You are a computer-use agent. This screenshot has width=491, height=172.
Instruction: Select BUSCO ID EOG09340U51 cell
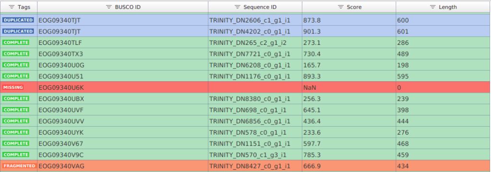pos(123,76)
